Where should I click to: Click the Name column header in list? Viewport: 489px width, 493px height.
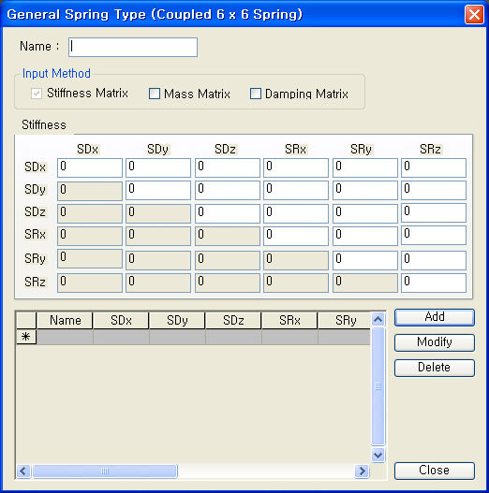pos(65,320)
